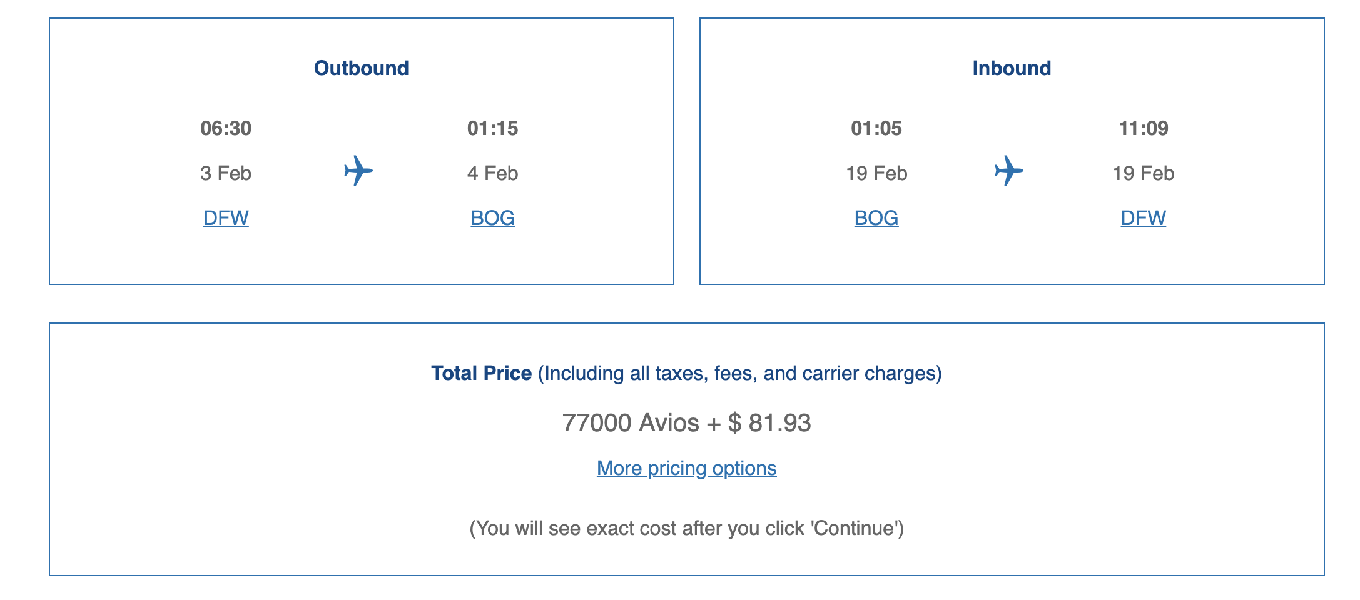Image resolution: width=1360 pixels, height=600 pixels.
Task: Click the inbound 19 Feb departure date under 01:05
Action: [876, 173]
